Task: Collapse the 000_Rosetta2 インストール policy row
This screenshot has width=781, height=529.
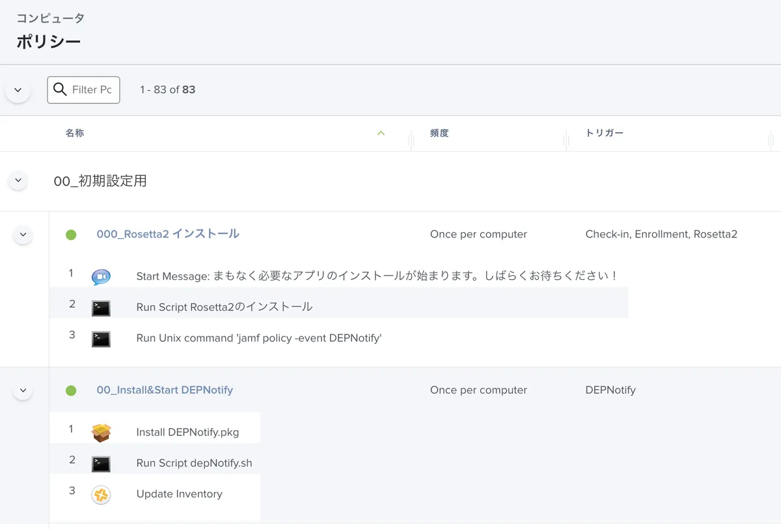Action: 23,234
